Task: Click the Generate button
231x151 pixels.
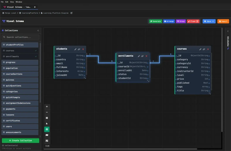Action: (x=155, y=21)
